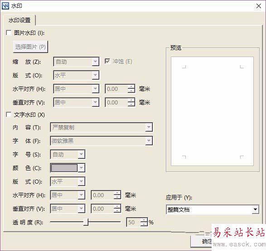Click the 透明度 (R) slider handle

tap(86, 222)
